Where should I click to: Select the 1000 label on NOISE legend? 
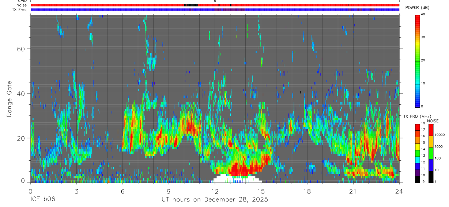click(439, 146)
